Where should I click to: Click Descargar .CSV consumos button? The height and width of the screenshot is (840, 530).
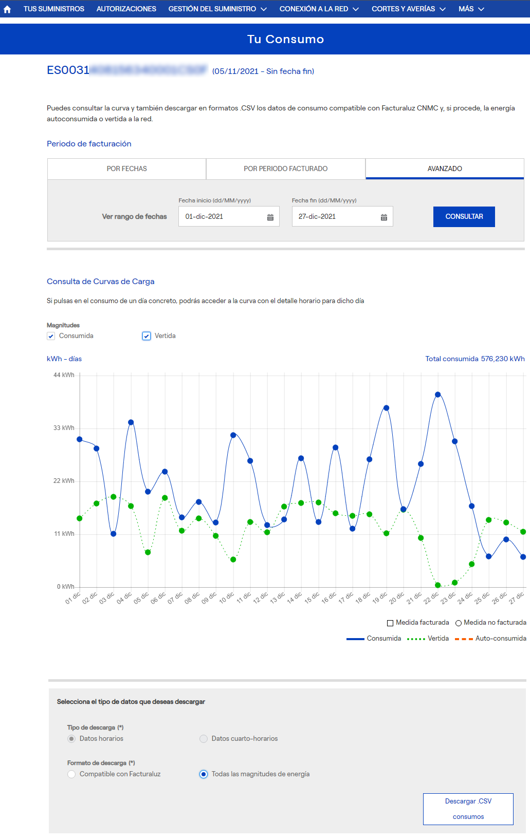pyautogui.click(x=468, y=809)
